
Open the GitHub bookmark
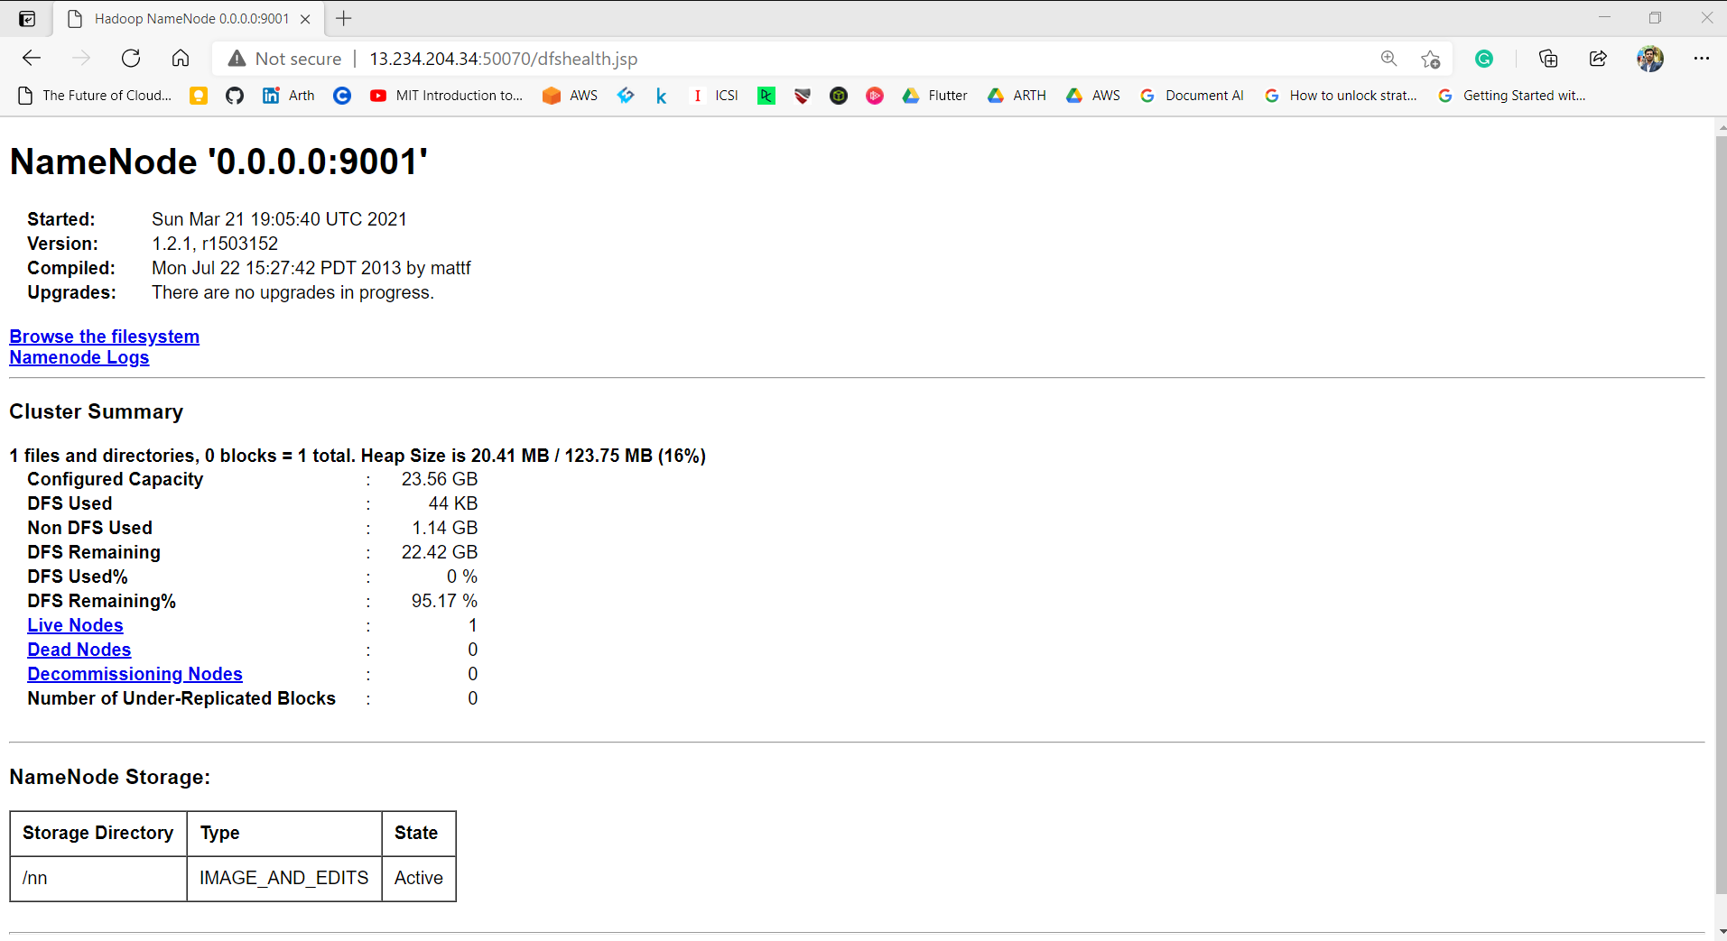coord(234,95)
